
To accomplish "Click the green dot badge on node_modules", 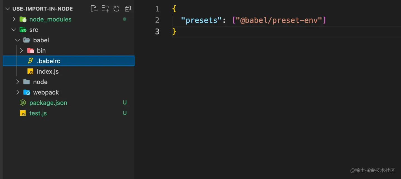I will click(125, 19).
